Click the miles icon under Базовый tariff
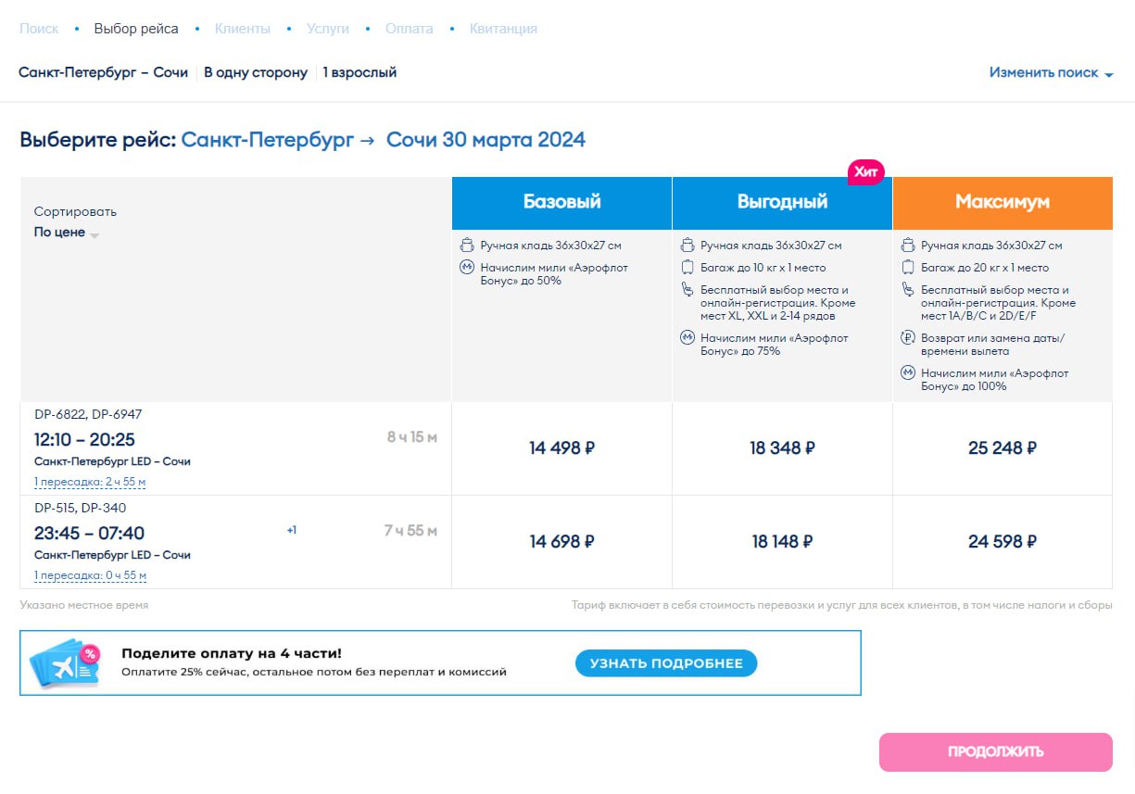 467,268
